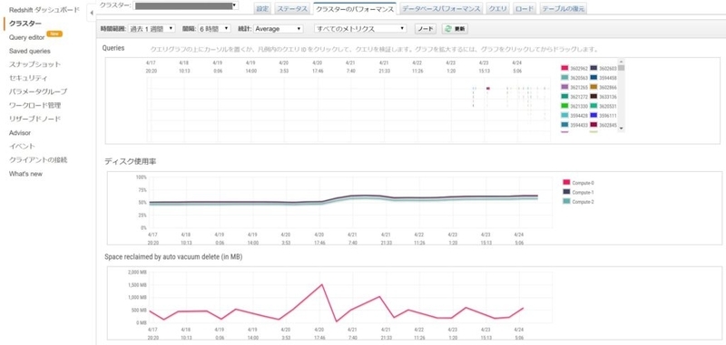Open Saved queries page
Screen dimensions: 726x345
(30, 52)
